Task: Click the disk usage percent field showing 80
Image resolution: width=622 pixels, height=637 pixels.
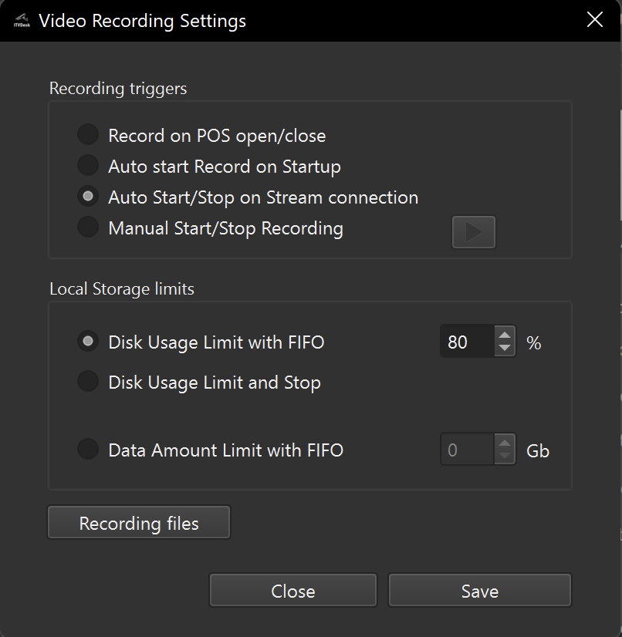Action: [x=467, y=342]
